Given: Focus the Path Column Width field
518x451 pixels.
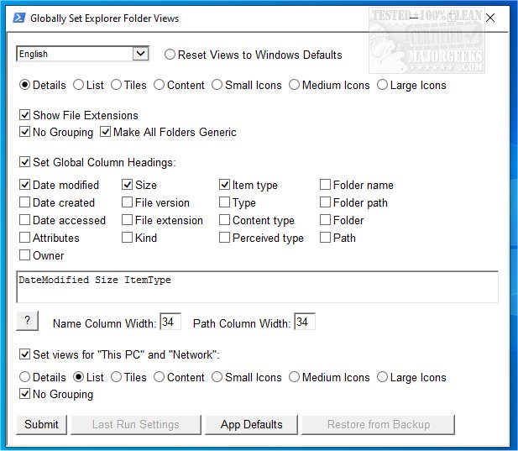Looking at the screenshot, I should coord(304,323).
